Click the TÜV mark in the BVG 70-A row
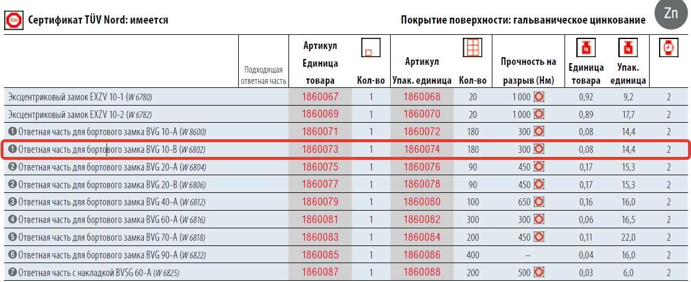The height and width of the screenshot is (282, 691). tap(539, 237)
